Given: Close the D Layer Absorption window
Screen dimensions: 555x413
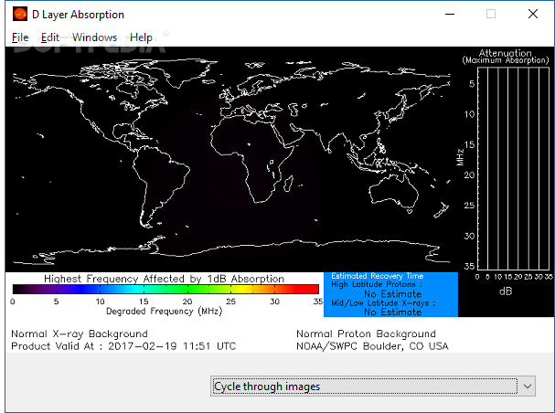Looking at the screenshot, I should [533, 14].
